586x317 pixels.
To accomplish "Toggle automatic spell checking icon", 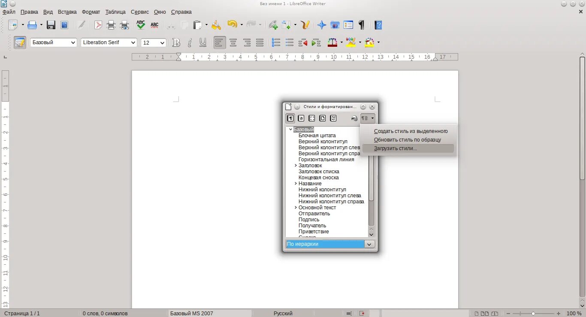I will pos(154,25).
